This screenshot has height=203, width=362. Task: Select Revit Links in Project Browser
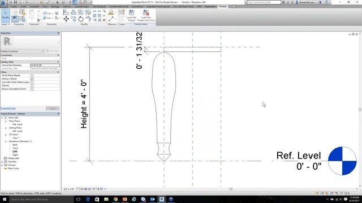[14, 169]
